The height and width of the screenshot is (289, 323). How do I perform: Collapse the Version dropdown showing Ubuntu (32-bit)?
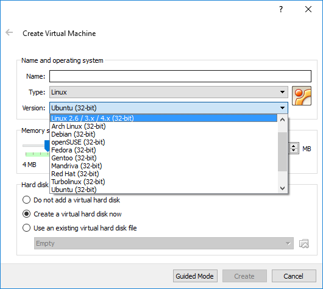pos(168,108)
